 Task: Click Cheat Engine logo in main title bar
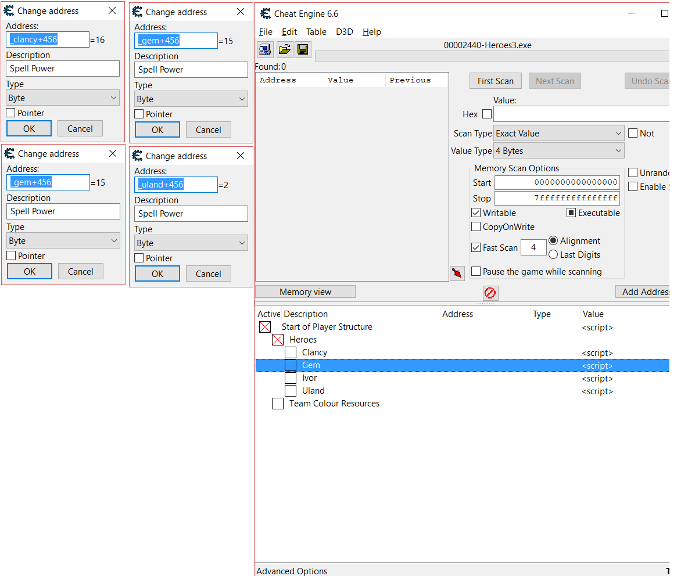(x=266, y=13)
